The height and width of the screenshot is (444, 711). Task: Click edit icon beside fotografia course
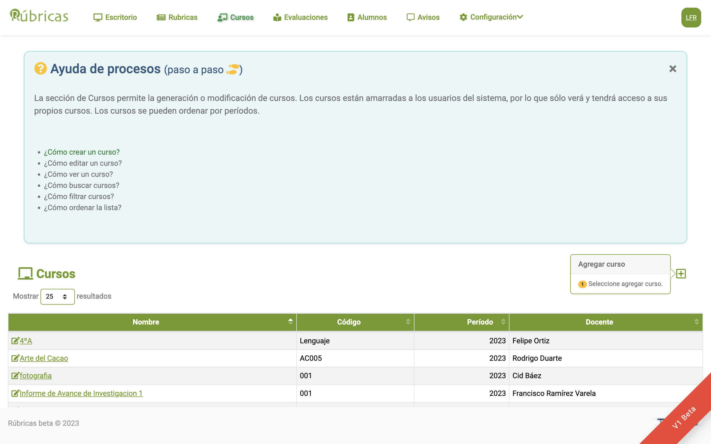point(15,376)
